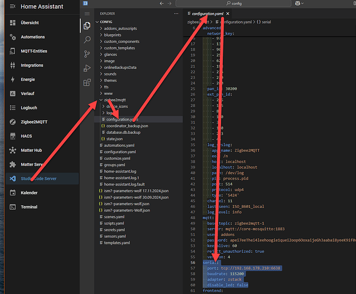The width and height of the screenshot is (356, 294).
Task: Open the Run and Debug view
Action: click(x=87, y=68)
